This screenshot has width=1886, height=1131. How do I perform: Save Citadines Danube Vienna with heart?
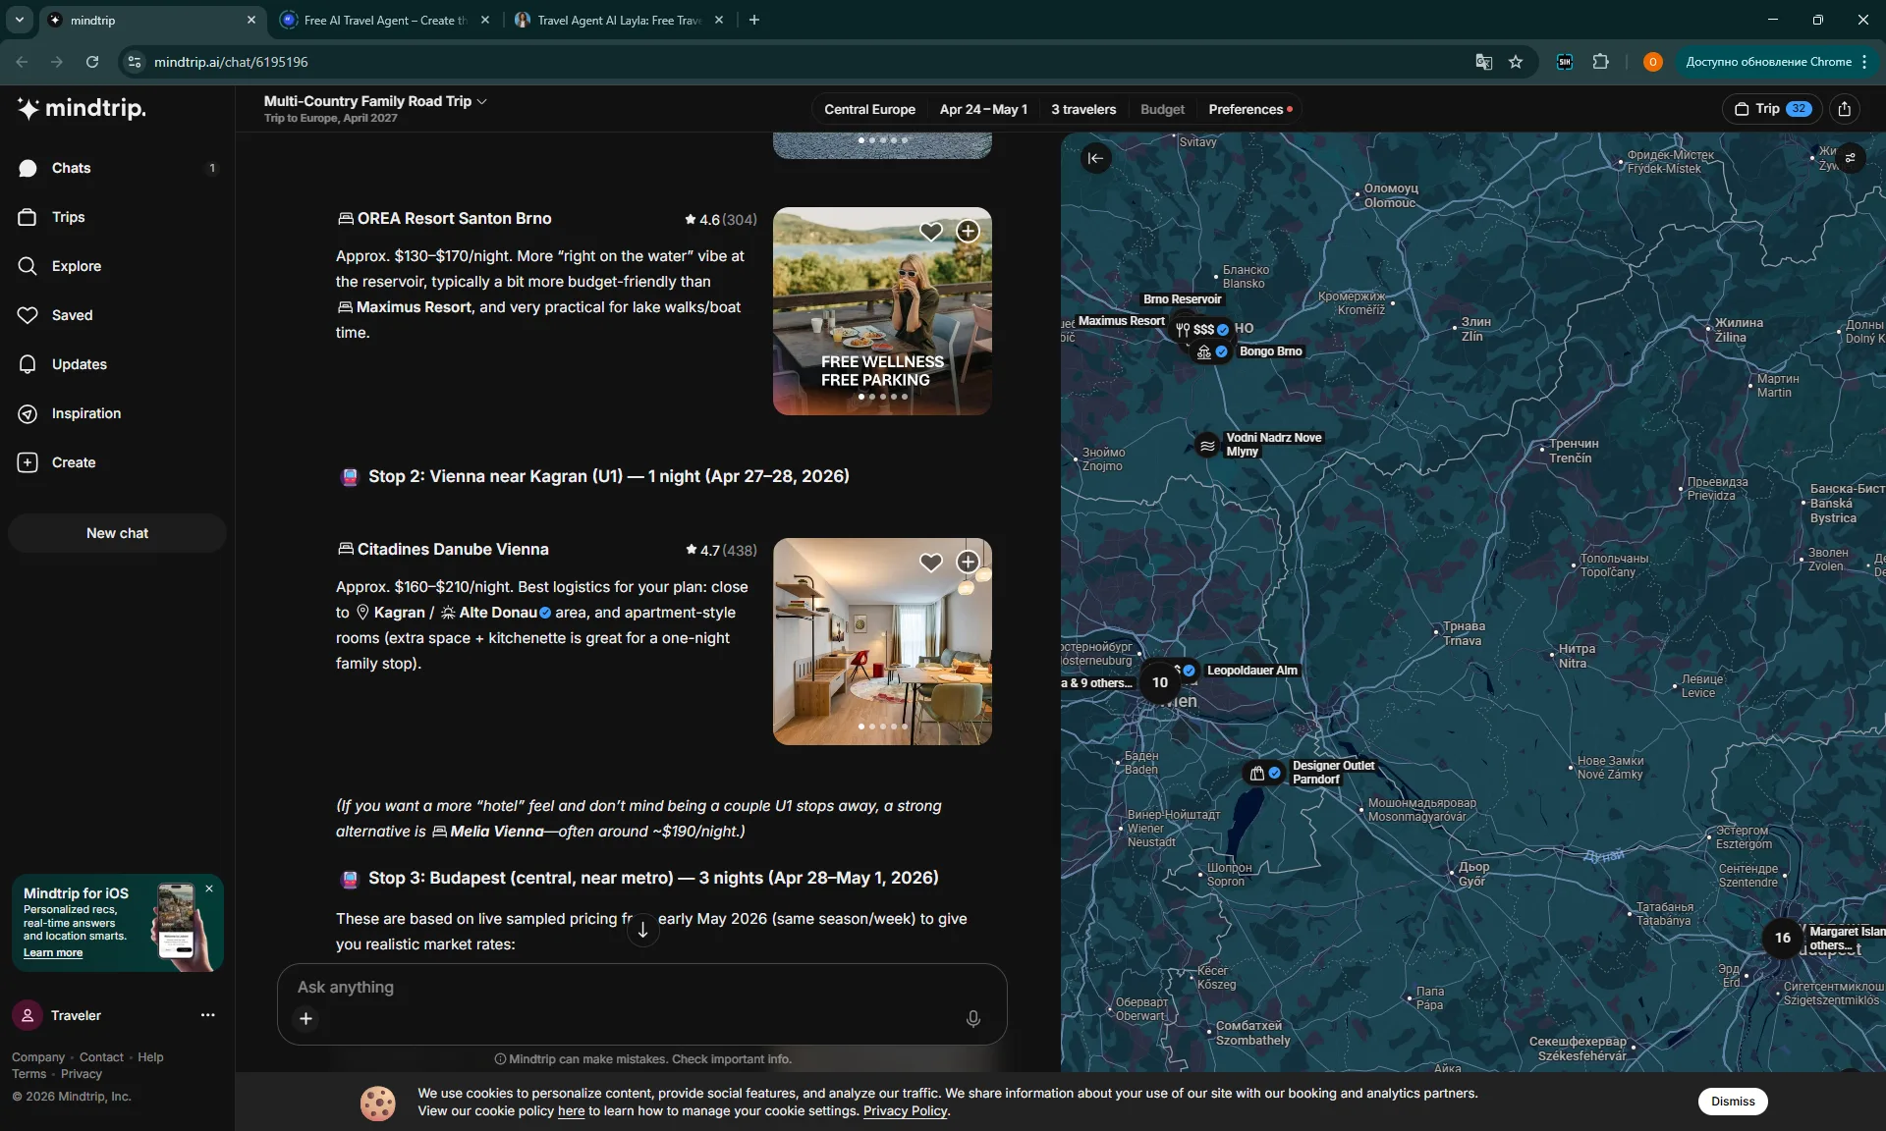(x=930, y=563)
